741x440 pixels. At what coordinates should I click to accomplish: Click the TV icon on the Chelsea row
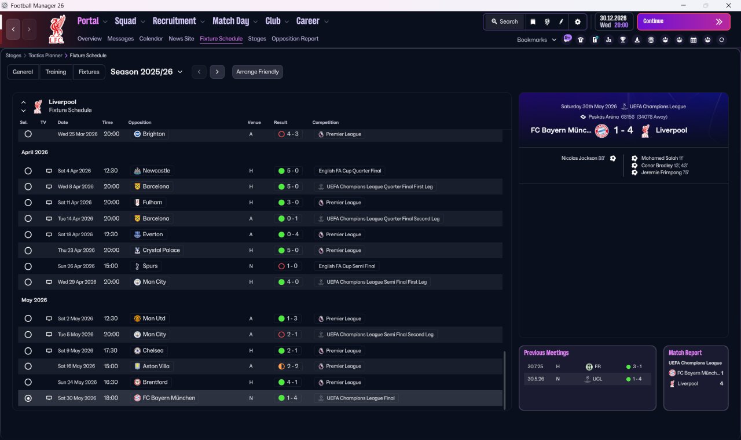click(x=49, y=351)
